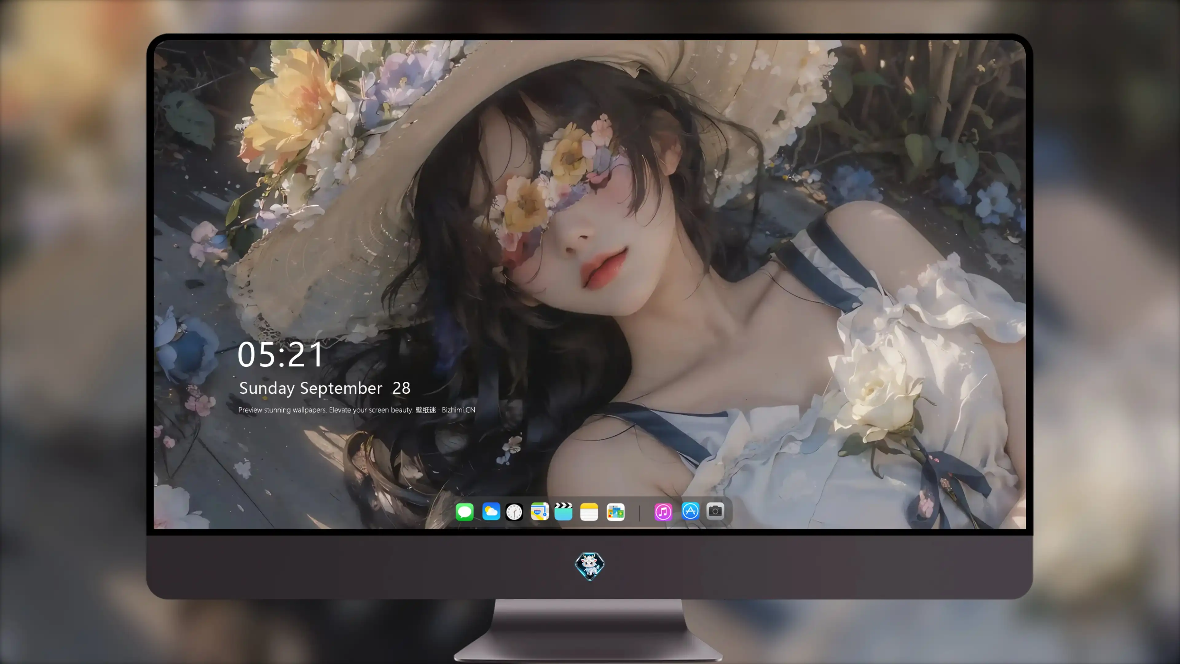Screen dimensions: 1180x664
Task: Launch the Maps app icon
Action: click(540, 512)
